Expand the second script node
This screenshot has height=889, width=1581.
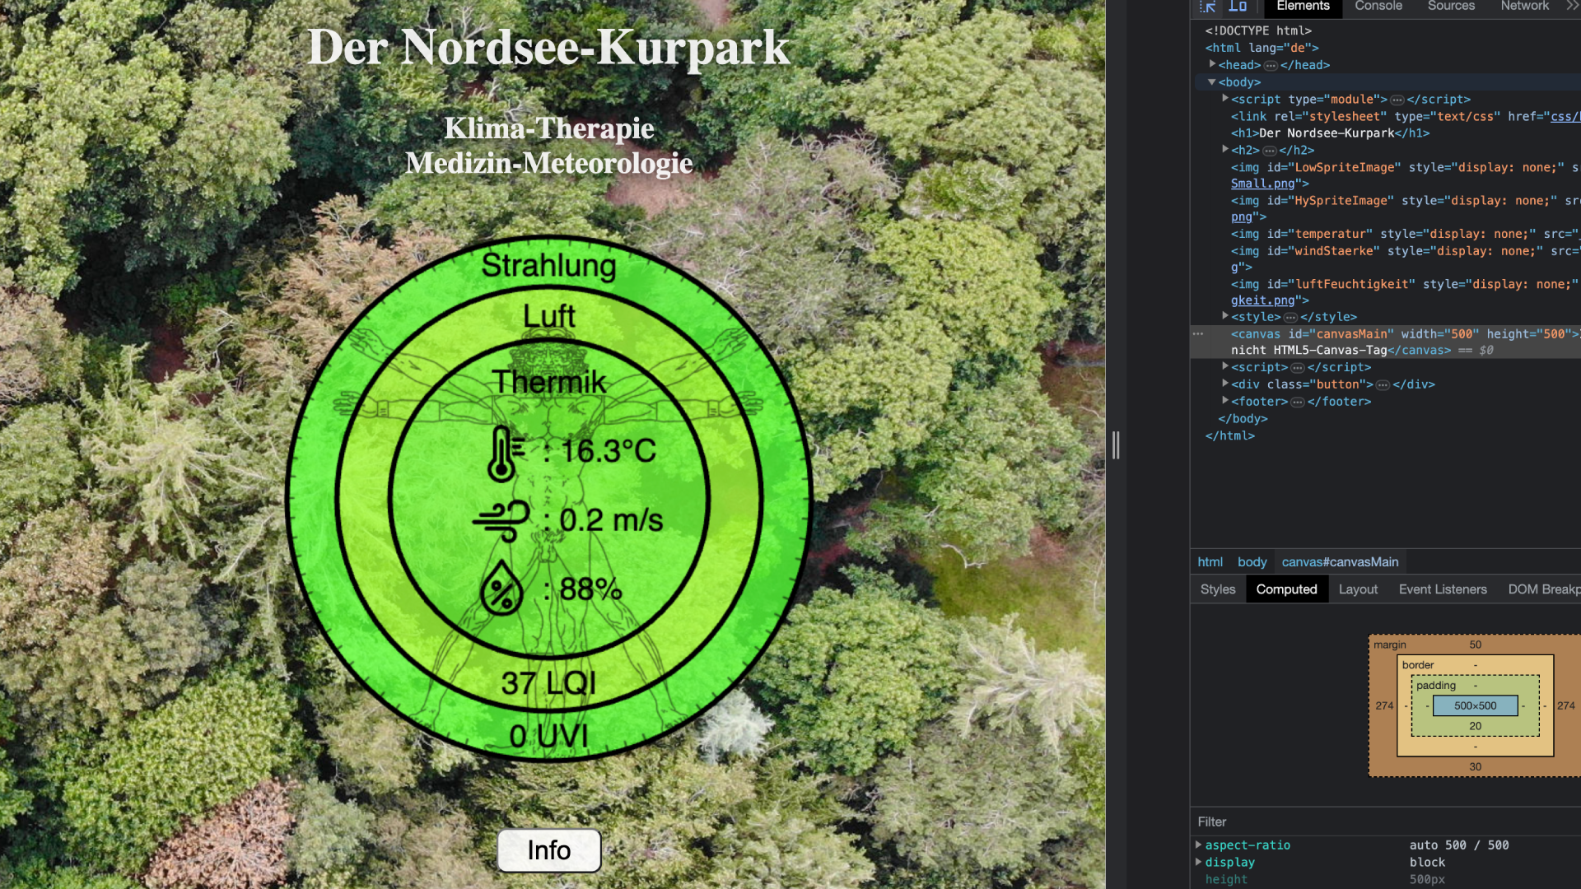click(1225, 367)
